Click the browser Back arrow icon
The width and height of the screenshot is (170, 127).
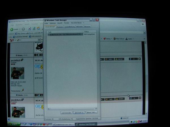point(12,29)
